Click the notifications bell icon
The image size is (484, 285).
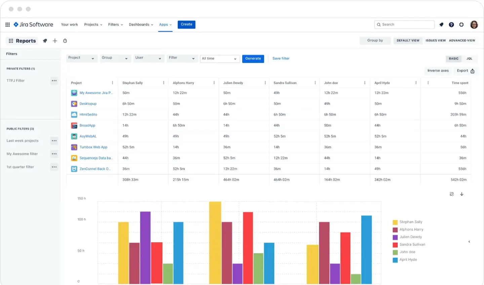pos(441,25)
